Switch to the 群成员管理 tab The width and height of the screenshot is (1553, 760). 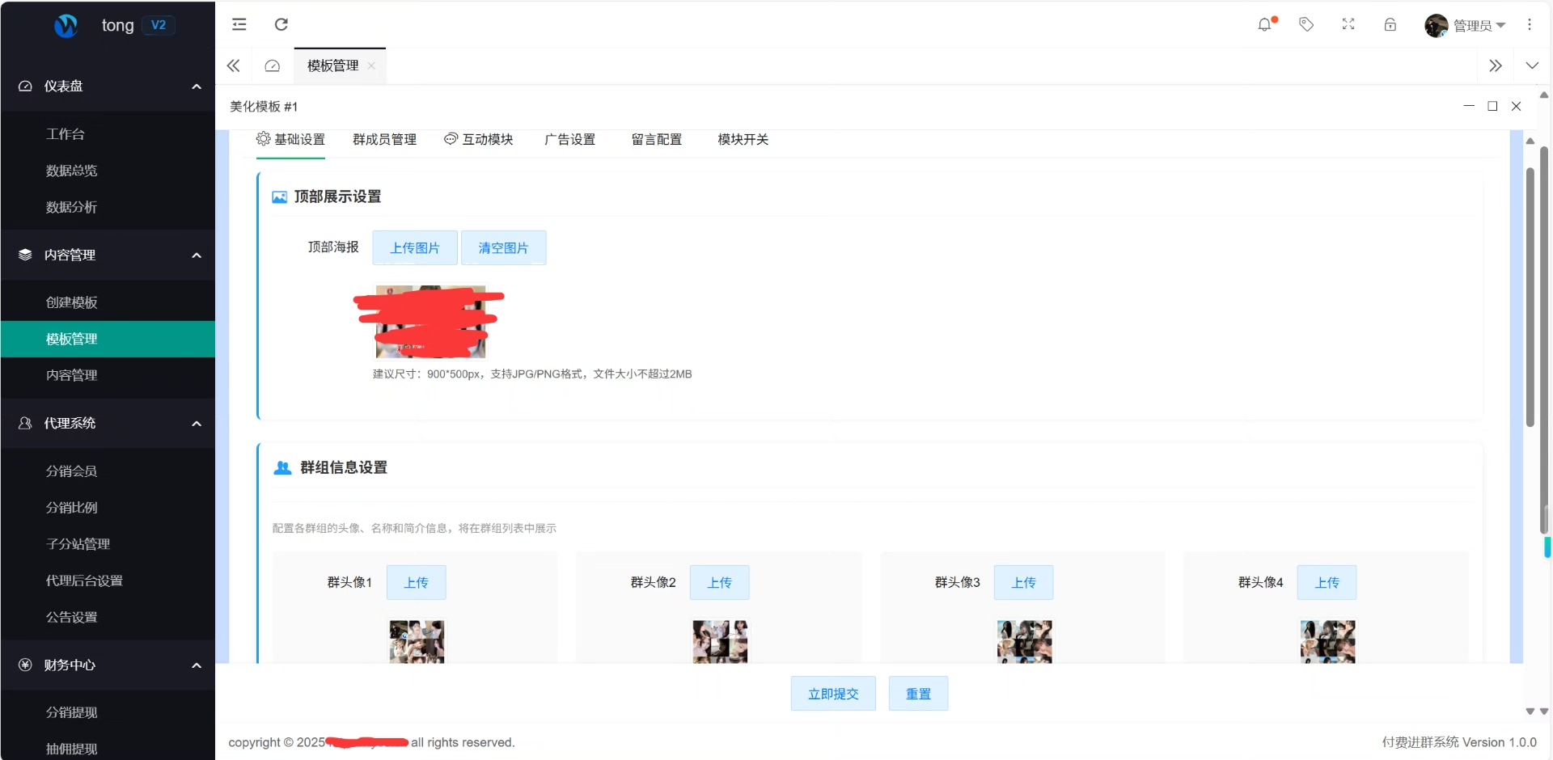click(x=384, y=139)
